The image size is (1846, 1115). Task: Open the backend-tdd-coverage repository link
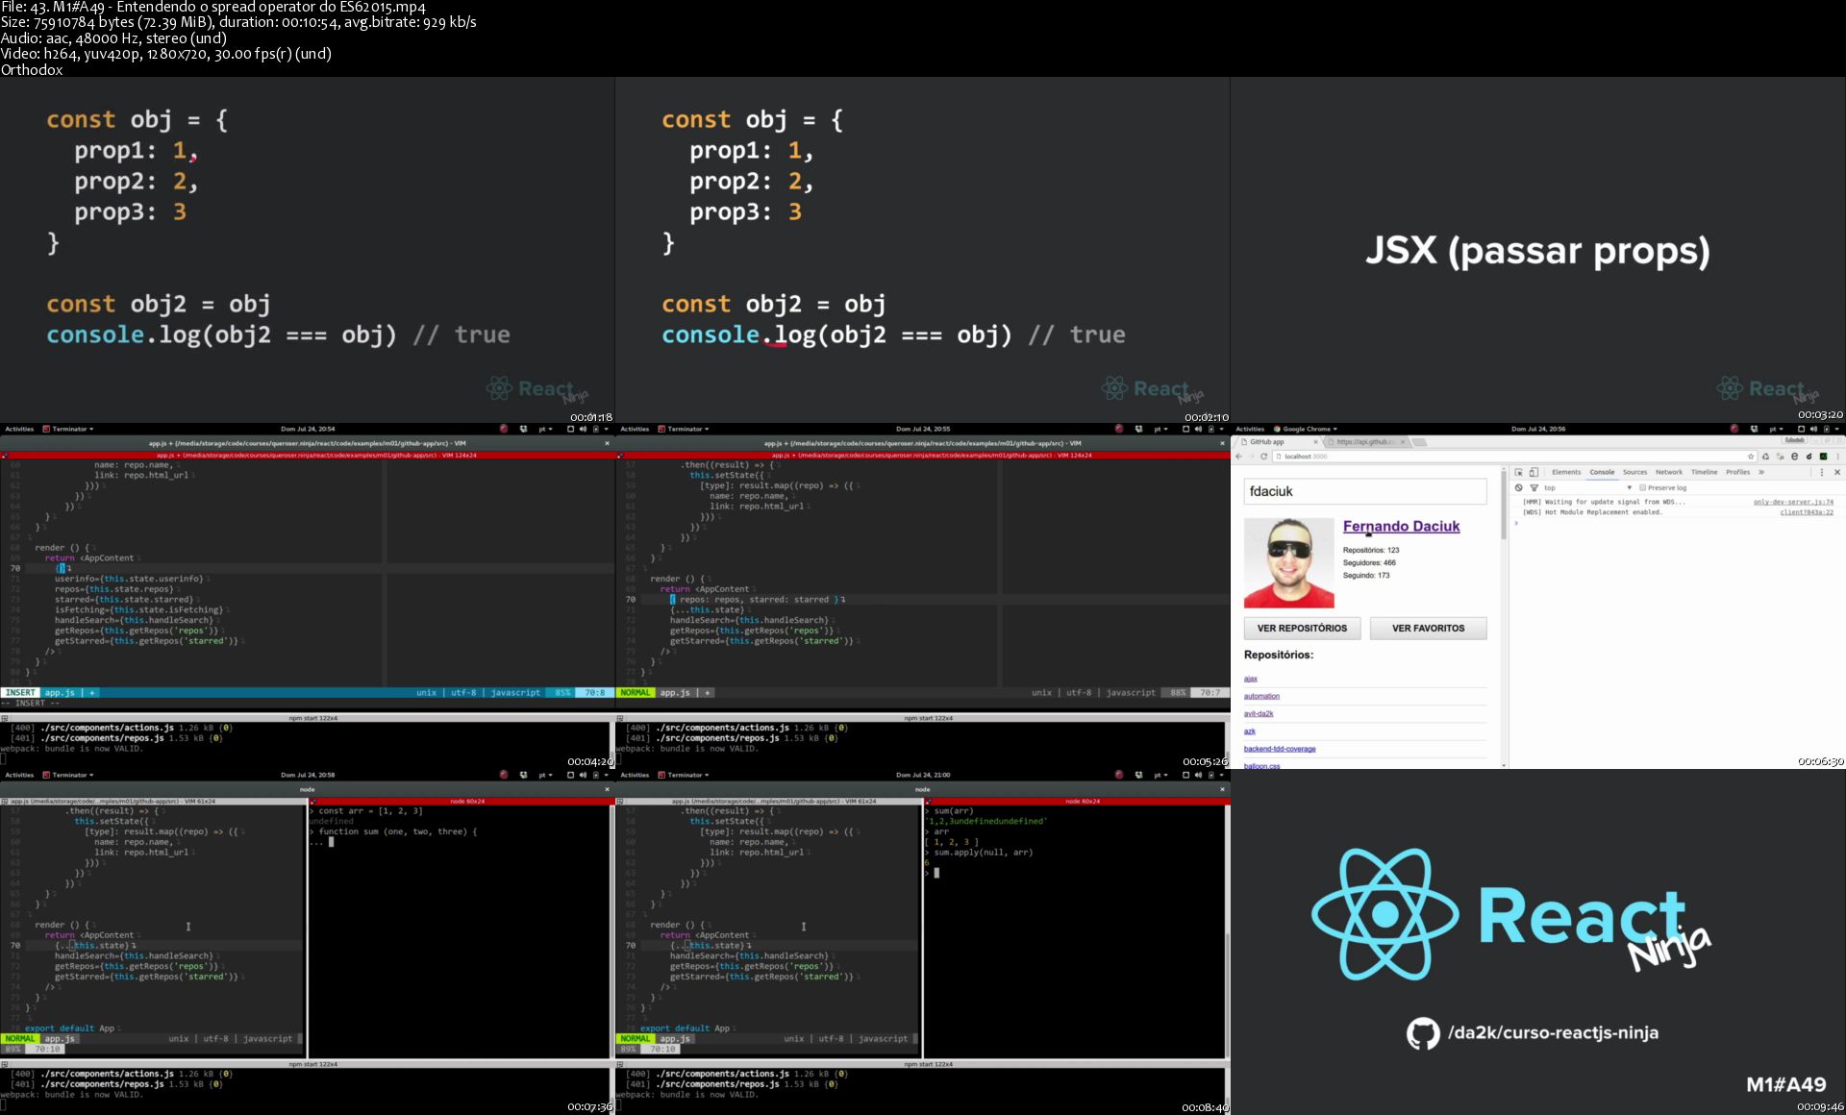tap(1279, 749)
